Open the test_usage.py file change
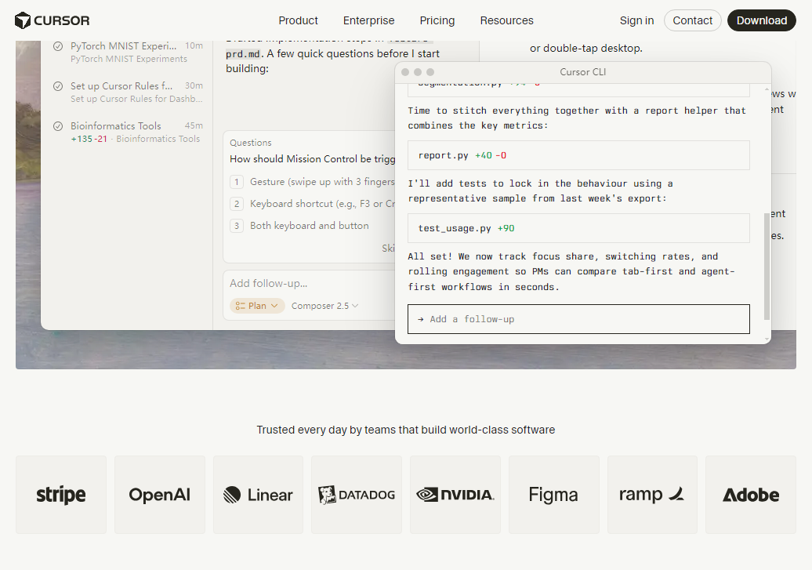 tap(578, 228)
